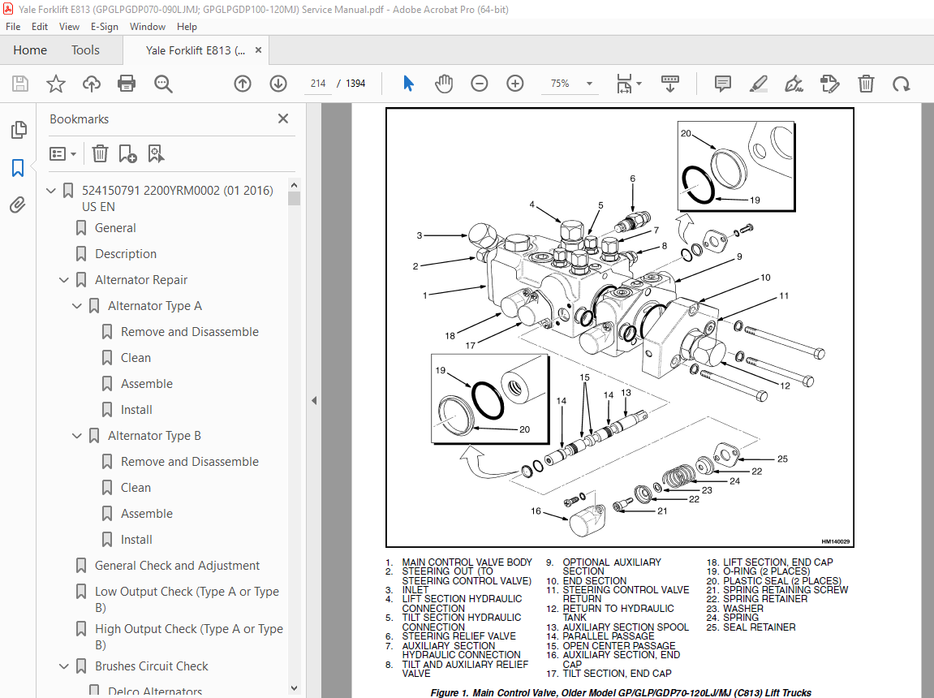This screenshot has width=934, height=698.
Task: Open Page Thumbnails side panel
Action: [x=19, y=129]
